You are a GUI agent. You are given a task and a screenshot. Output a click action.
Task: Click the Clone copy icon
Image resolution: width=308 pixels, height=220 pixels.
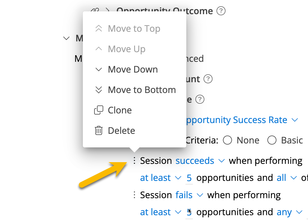(x=99, y=110)
